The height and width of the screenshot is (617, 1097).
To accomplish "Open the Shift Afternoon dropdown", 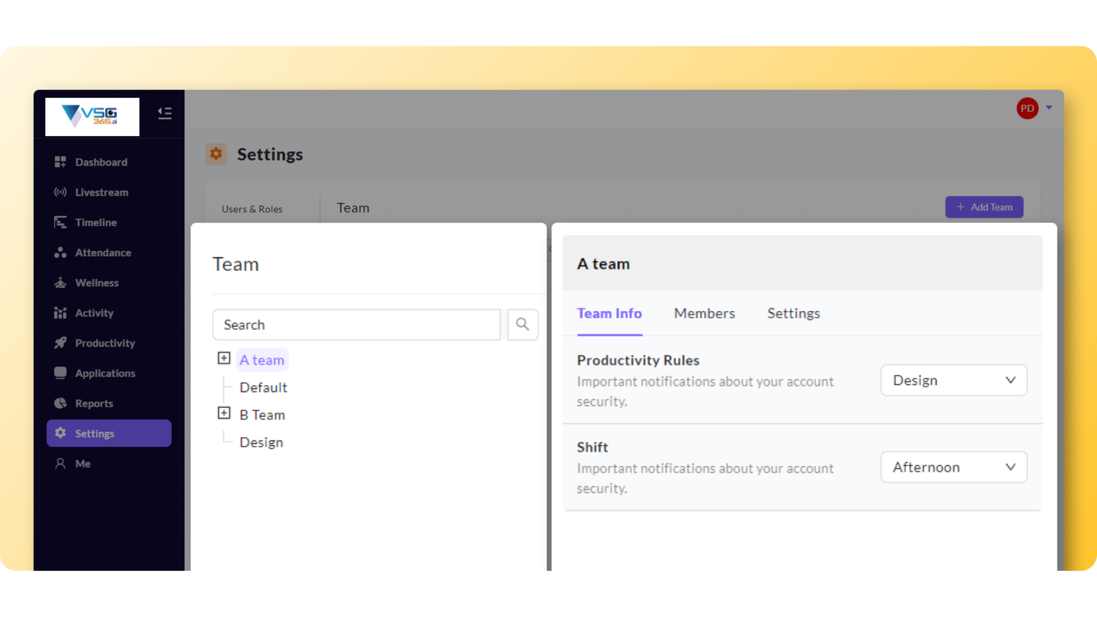I will (954, 467).
